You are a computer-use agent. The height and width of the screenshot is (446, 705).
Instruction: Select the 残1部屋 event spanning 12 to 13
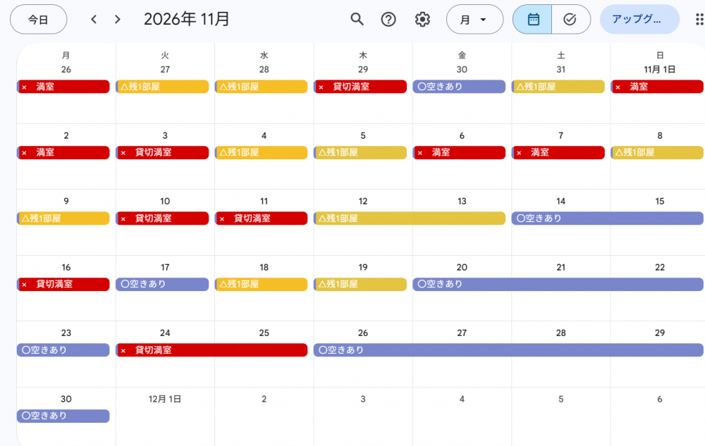(410, 218)
